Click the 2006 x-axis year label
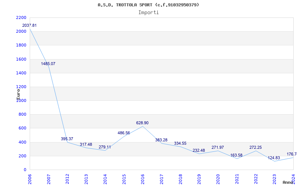297x186 pixels. 30,179
